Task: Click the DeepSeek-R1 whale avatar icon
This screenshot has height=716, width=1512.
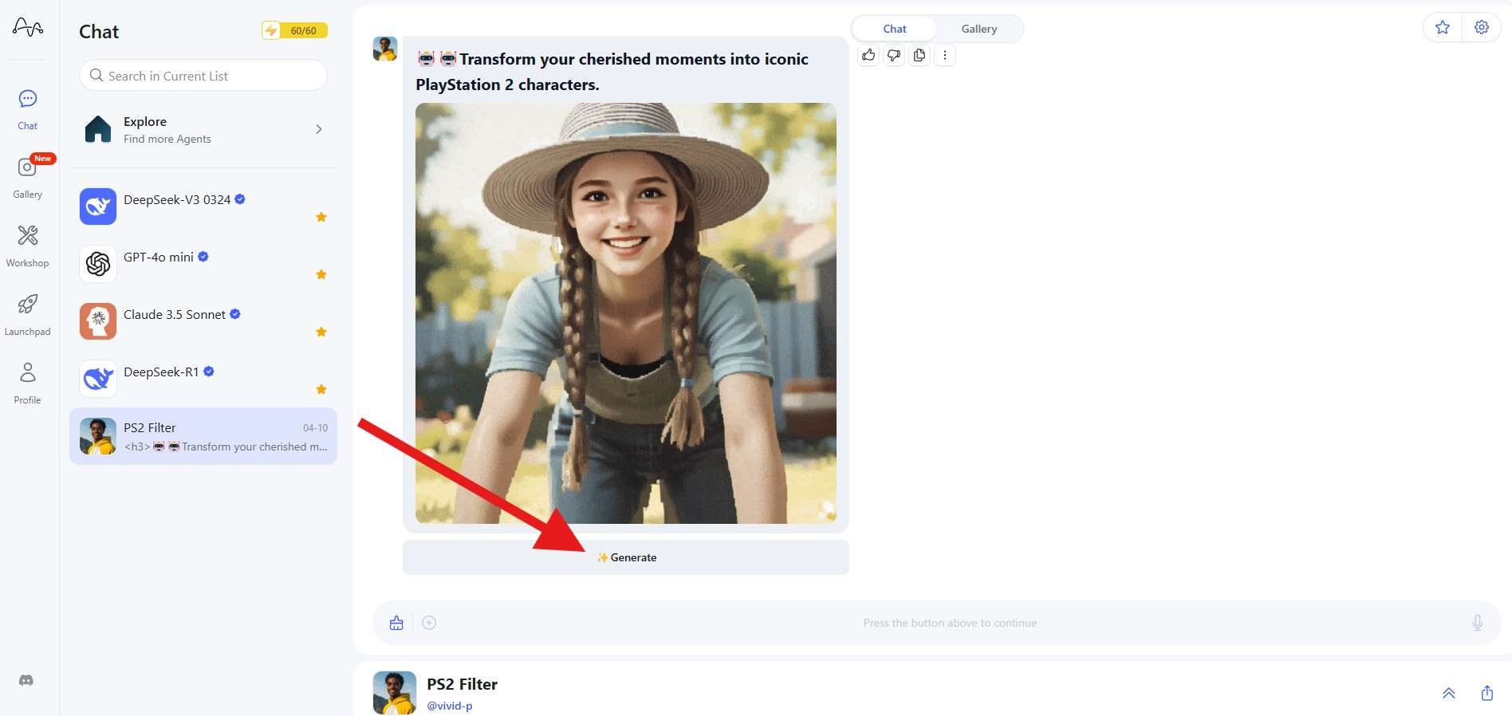Action: click(98, 379)
